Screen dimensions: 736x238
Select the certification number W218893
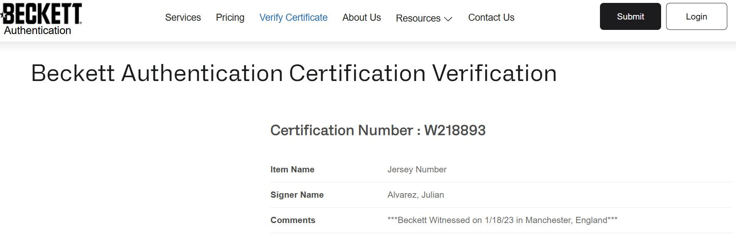point(455,130)
